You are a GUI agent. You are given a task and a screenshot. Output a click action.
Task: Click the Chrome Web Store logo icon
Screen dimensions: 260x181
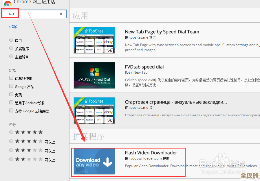[8, 3]
